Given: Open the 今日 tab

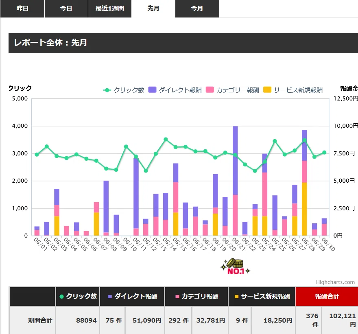Looking at the screenshot, I should point(66,9).
